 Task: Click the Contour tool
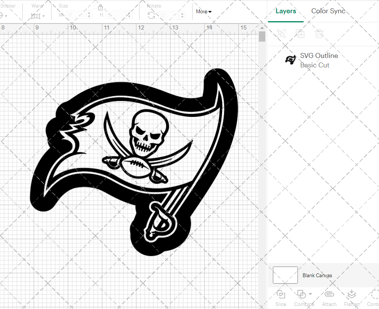(x=373, y=298)
